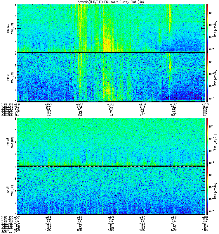
Task: Click the "THC B⊥ freq [Hz]" axis label
Action: 10,142
